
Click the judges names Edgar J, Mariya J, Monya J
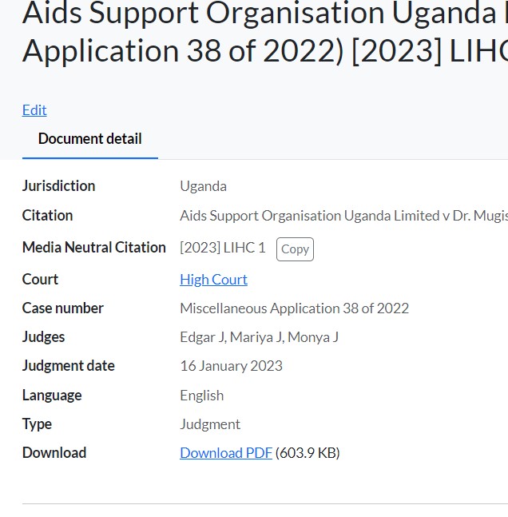click(259, 337)
